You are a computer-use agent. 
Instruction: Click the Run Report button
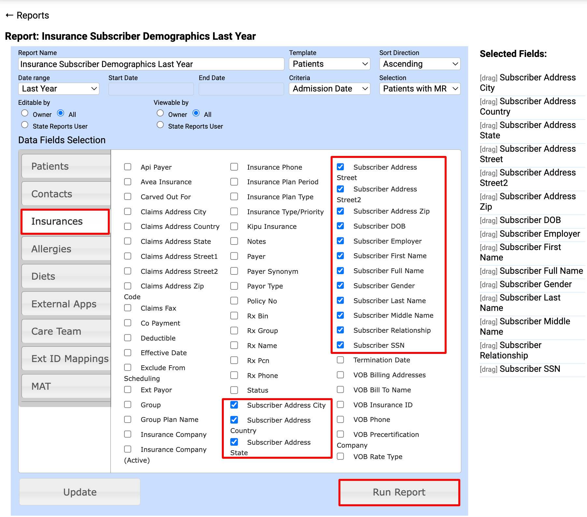coord(399,492)
